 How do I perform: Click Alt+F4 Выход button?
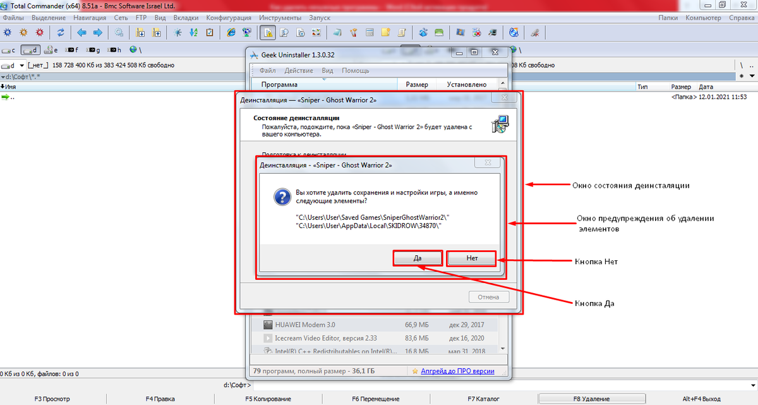coord(701,399)
